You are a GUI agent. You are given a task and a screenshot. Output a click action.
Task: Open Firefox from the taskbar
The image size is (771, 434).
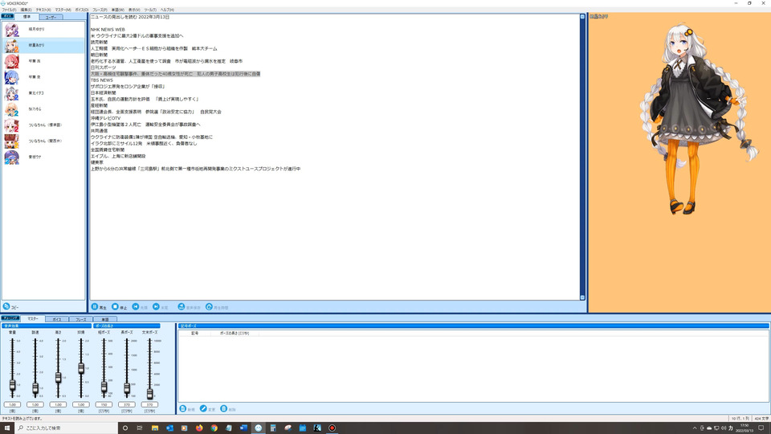(199, 428)
